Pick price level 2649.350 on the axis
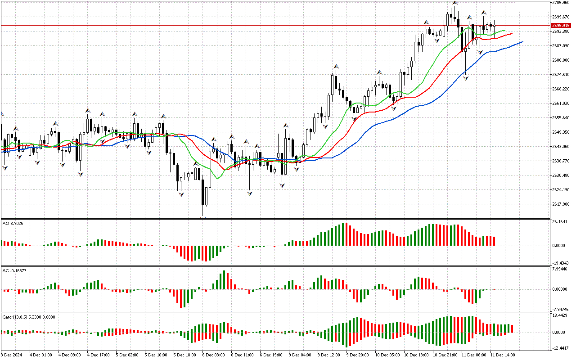The image size is (576, 360). [x=561, y=132]
